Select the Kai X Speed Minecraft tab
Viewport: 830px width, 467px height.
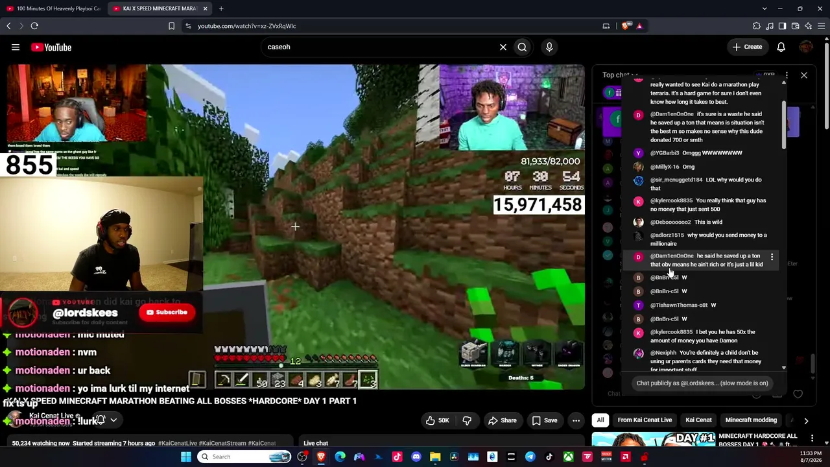coord(160,8)
